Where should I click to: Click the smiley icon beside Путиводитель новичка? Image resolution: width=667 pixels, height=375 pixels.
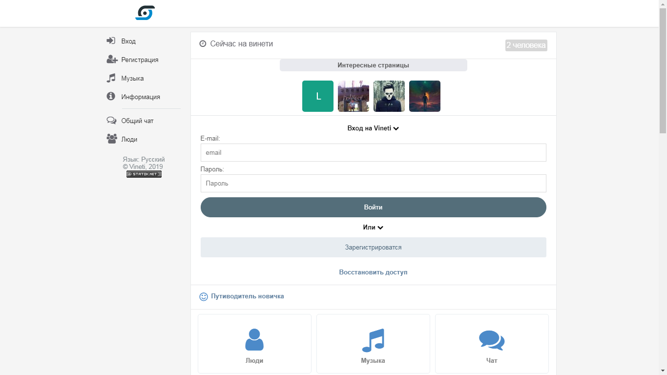pos(204,296)
